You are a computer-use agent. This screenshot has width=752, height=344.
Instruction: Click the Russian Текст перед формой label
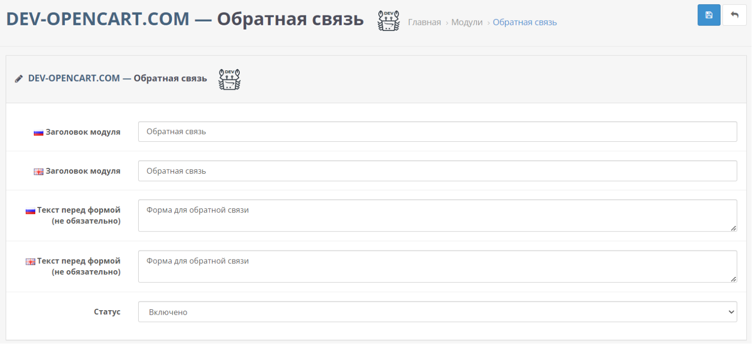point(79,215)
